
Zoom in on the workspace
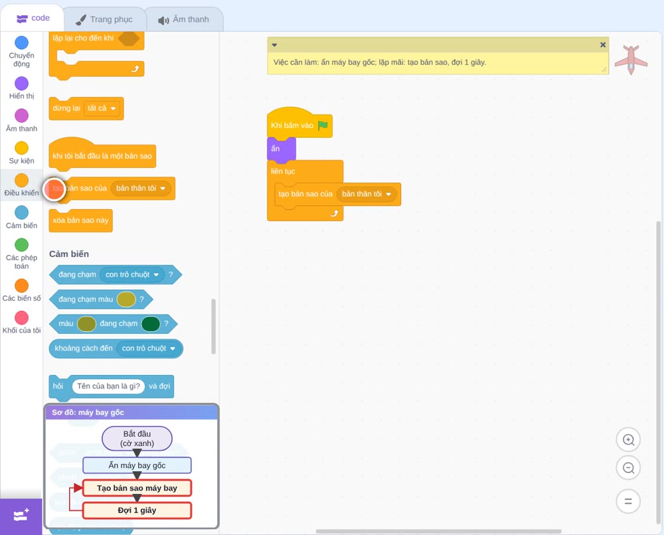[628, 440]
